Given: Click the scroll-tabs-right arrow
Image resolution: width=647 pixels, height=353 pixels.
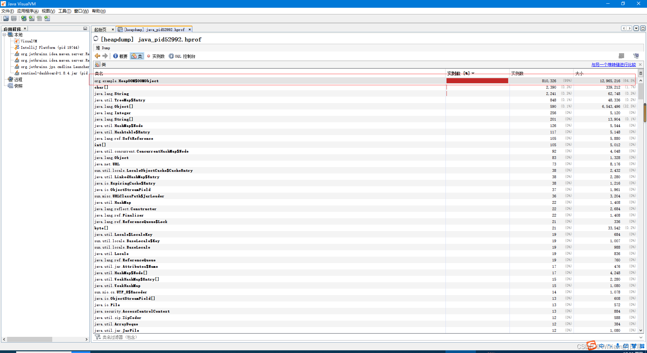Looking at the screenshot, I should point(629,28).
